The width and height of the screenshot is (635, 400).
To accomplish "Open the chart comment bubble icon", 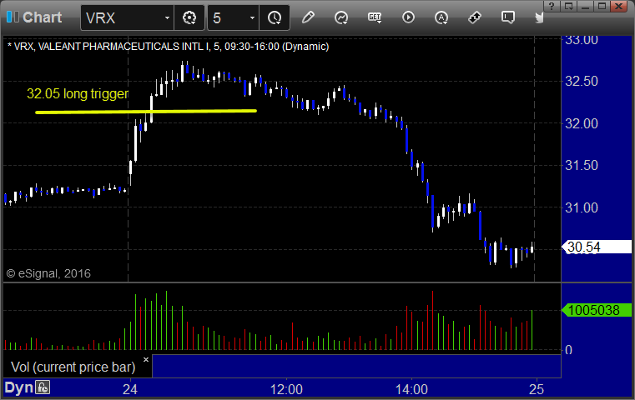I will (x=508, y=17).
